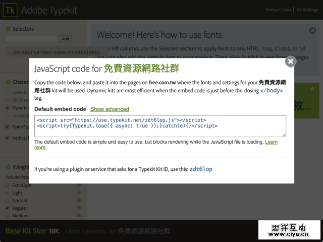The height and width of the screenshot is (242, 323).
Task: Tick the Medium weight checkbox
Action: [7, 216]
